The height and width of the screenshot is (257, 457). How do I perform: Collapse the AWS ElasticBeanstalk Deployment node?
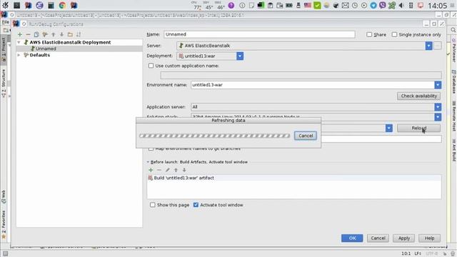click(19, 43)
